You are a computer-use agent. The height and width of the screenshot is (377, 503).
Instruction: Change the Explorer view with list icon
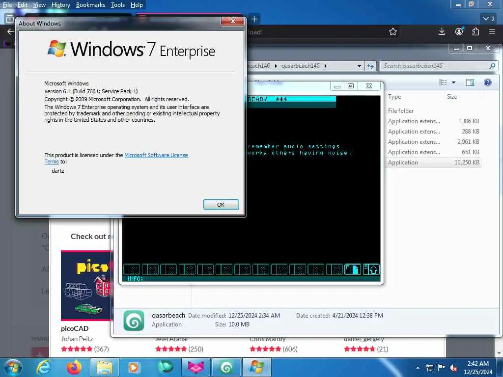pos(443,82)
